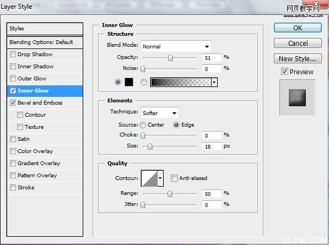Enable the Contour sub-style checkbox
Image resolution: width=329 pixels, height=245 pixels.
point(20,115)
